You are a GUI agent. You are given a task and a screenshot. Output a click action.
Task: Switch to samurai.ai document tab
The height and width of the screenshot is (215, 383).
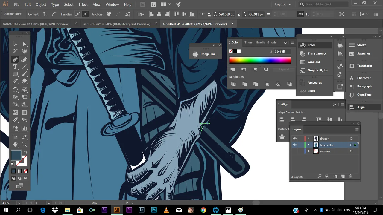point(117,24)
